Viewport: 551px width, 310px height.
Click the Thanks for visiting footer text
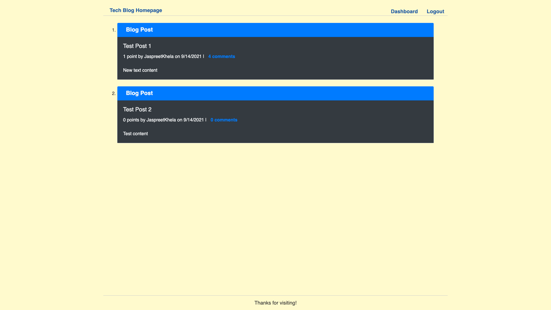275,303
